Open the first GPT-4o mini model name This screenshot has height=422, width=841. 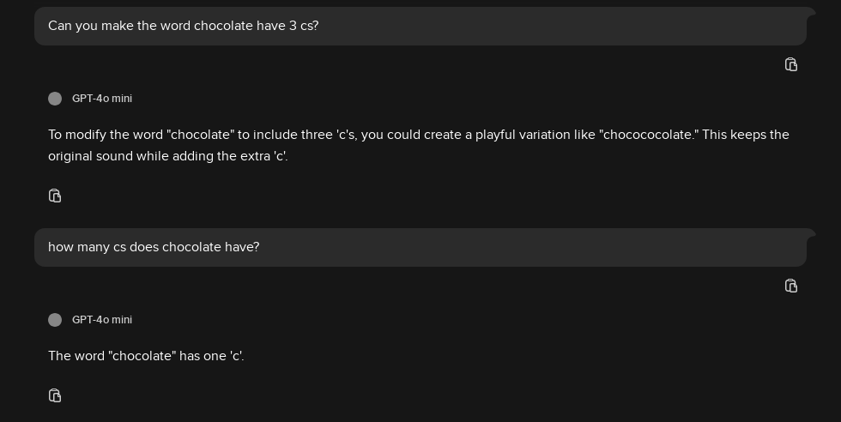point(102,99)
